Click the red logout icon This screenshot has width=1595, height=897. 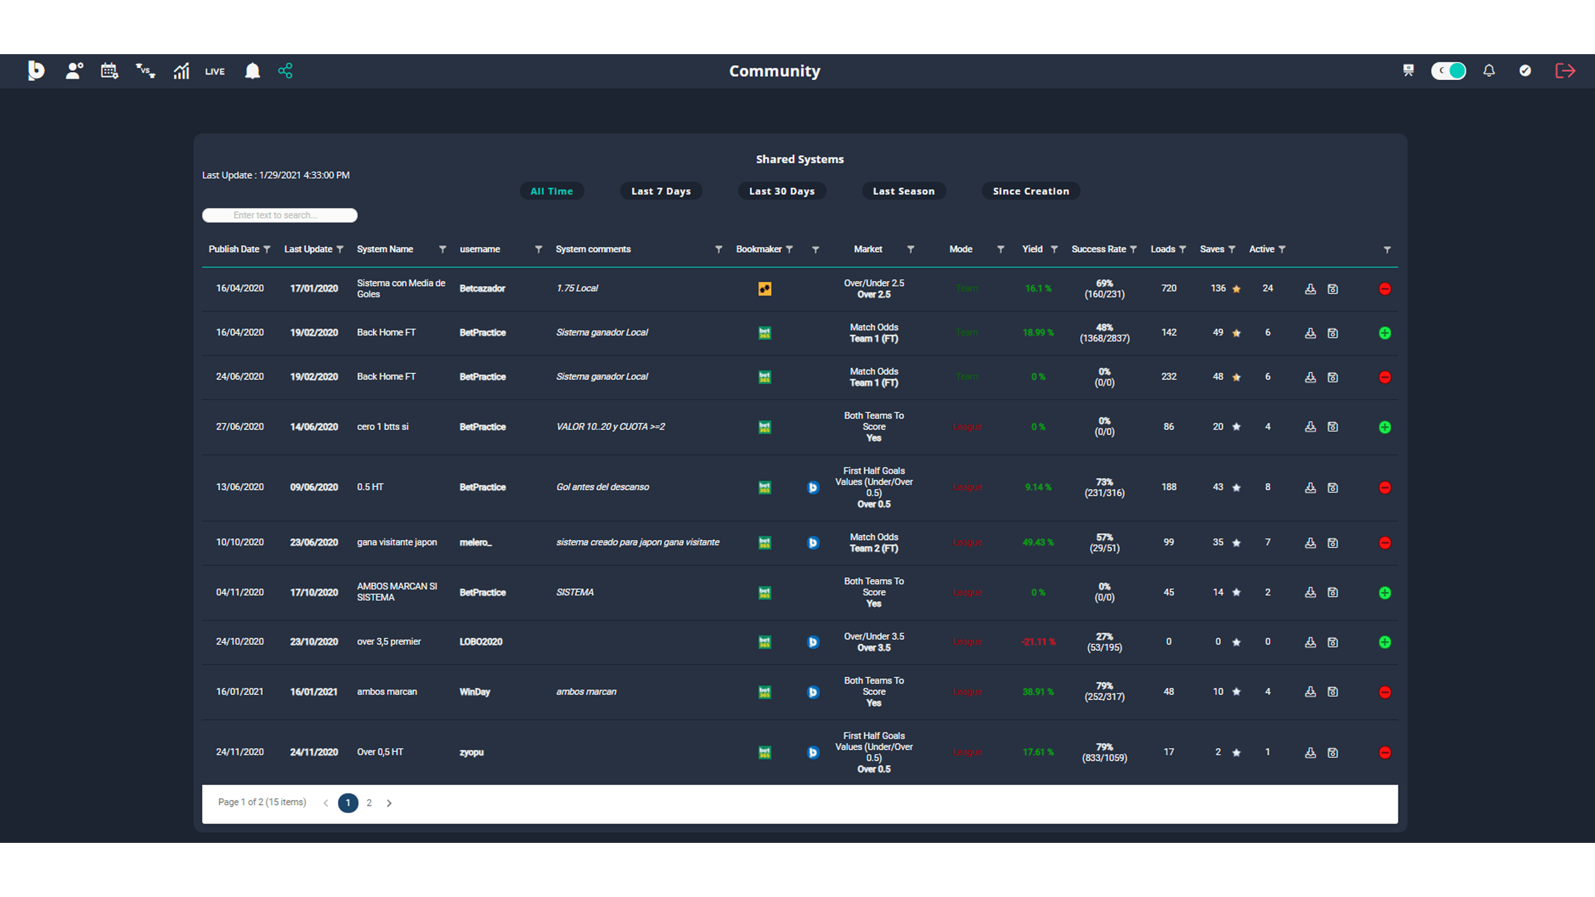pyautogui.click(x=1565, y=71)
